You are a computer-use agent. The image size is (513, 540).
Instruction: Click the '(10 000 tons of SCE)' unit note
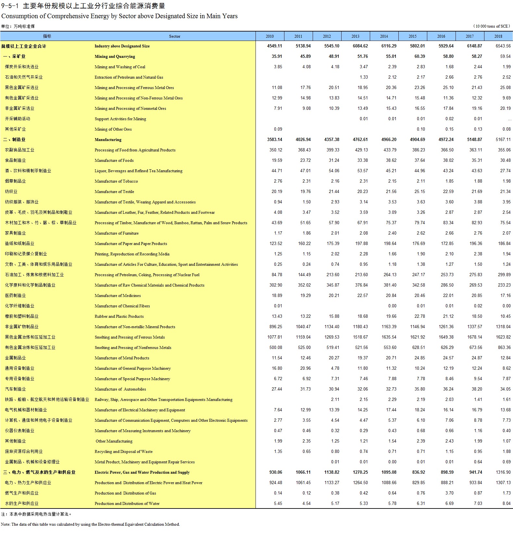(492, 26)
